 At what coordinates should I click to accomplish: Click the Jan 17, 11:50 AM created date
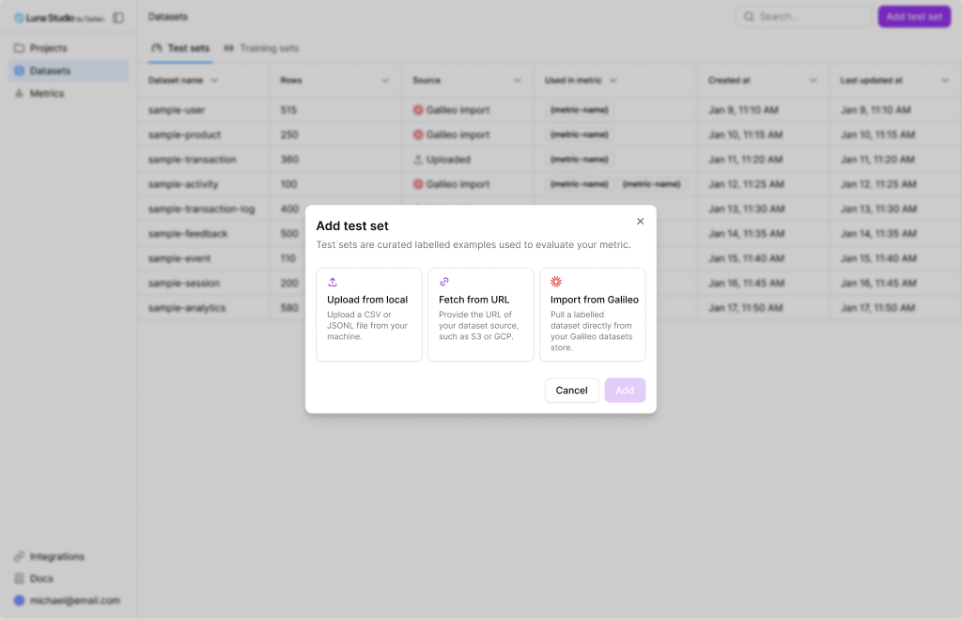pyautogui.click(x=745, y=308)
